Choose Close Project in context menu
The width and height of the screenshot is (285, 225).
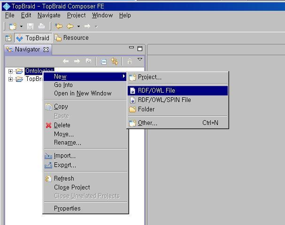[85, 188]
